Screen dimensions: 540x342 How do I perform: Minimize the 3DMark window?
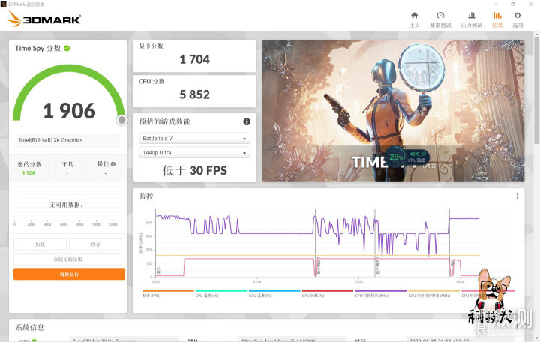click(x=496, y=4)
